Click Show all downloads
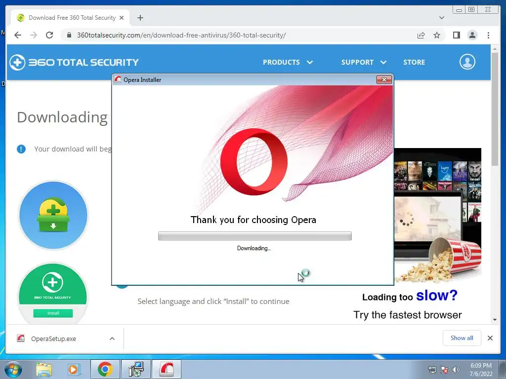The width and height of the screenshot is (506, 379). (462, 338)
